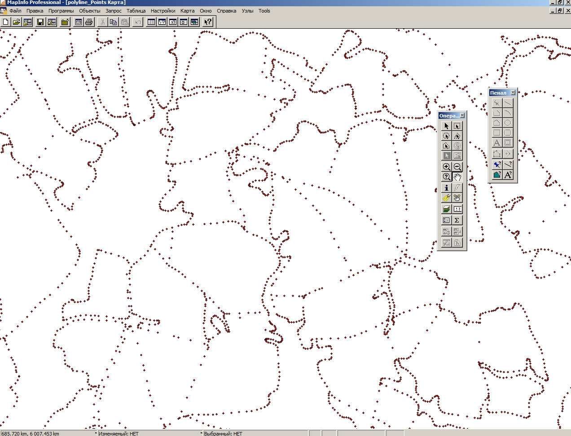The image size is (571, 436).
Task: Select the Ellipse tool in Пенал
Action: coord(507,122)
